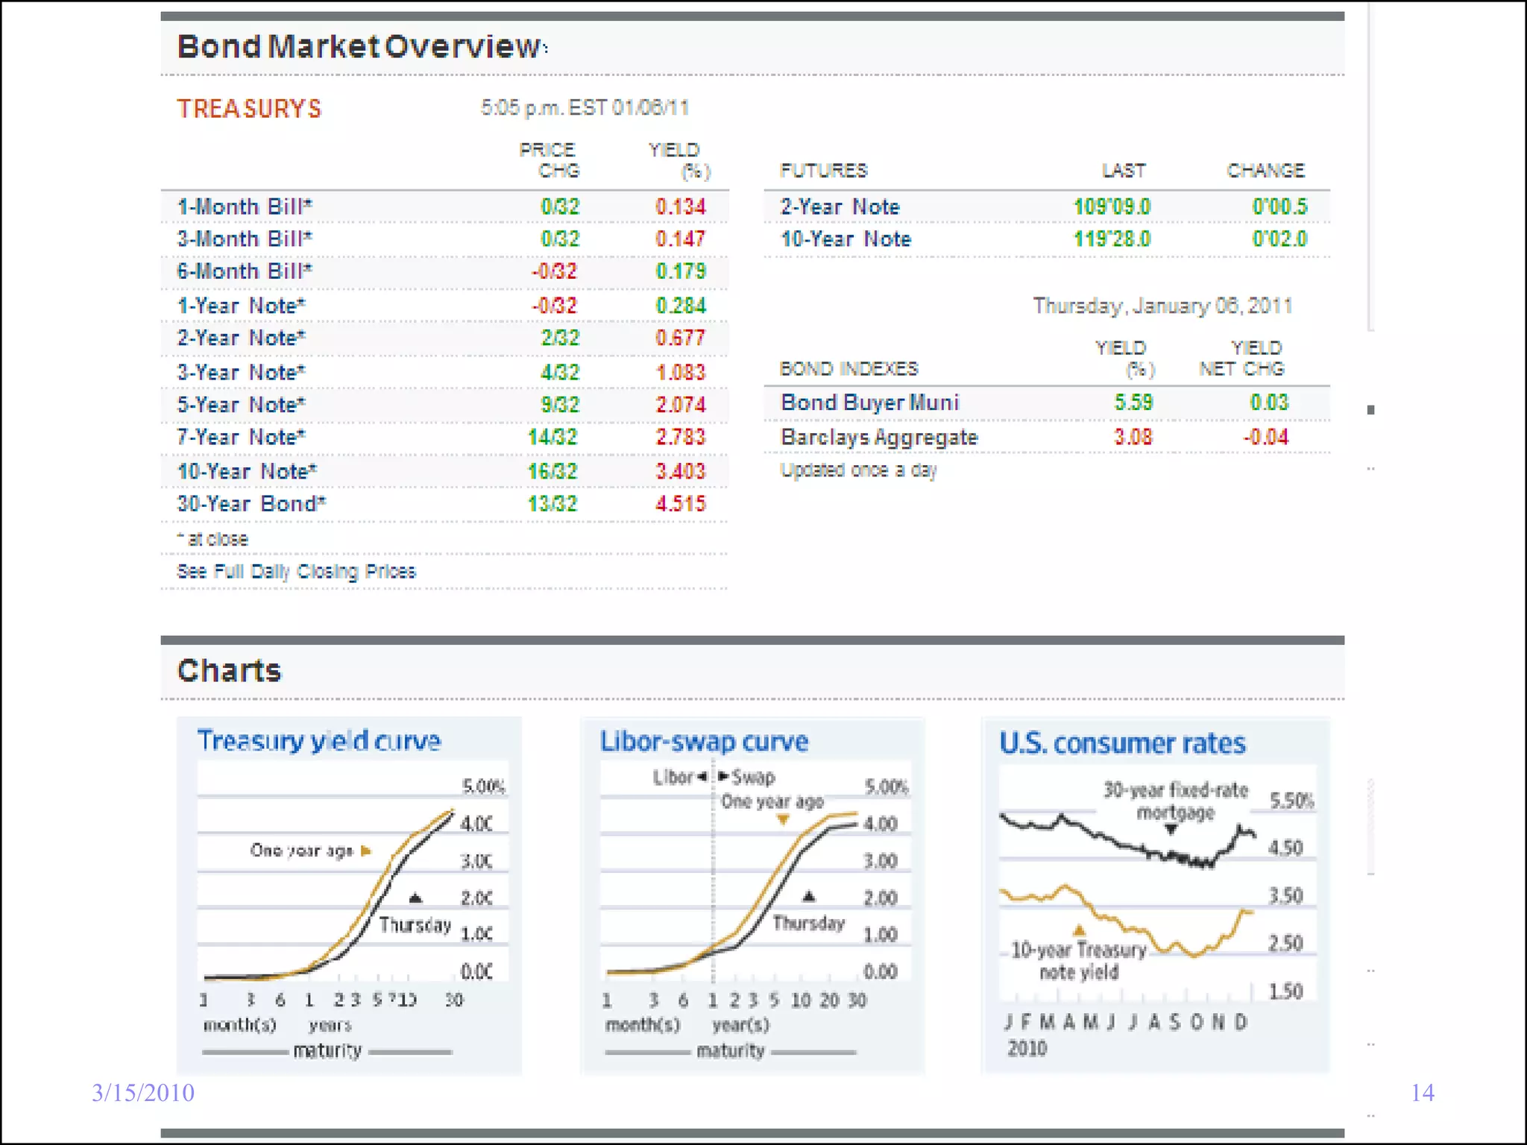Select the 2-Year Note futures entry
1527x1145 pixels.
click(x=840, y=206)
